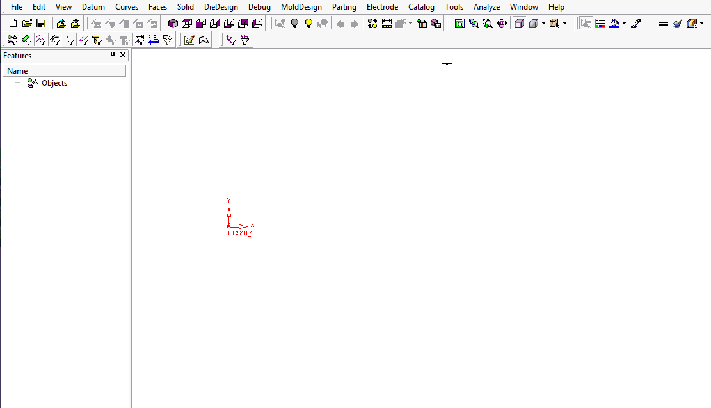Open the Electrode menu

382,7
